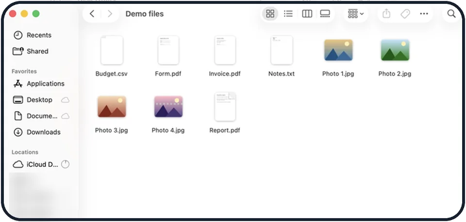Image resolution: width=466 pixels, height=222 pixels.
Task: Click the iCloud sync progress indicator
Action: 65,164
